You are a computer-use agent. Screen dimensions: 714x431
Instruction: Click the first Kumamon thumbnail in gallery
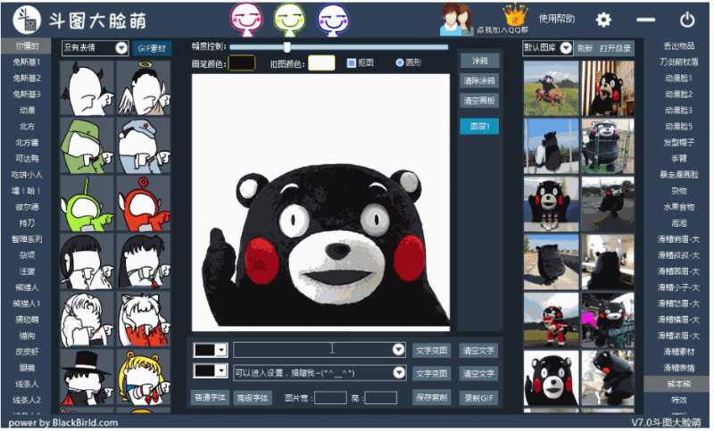point(551,88)
